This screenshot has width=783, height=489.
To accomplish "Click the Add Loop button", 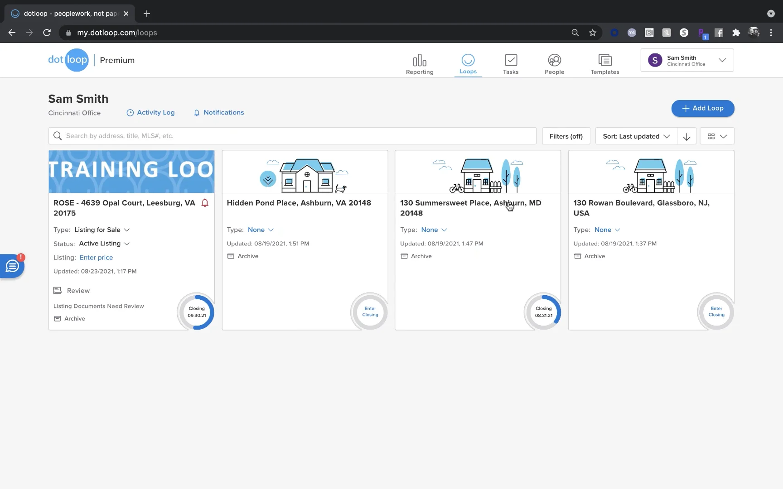I will click(x=702, y=108).
